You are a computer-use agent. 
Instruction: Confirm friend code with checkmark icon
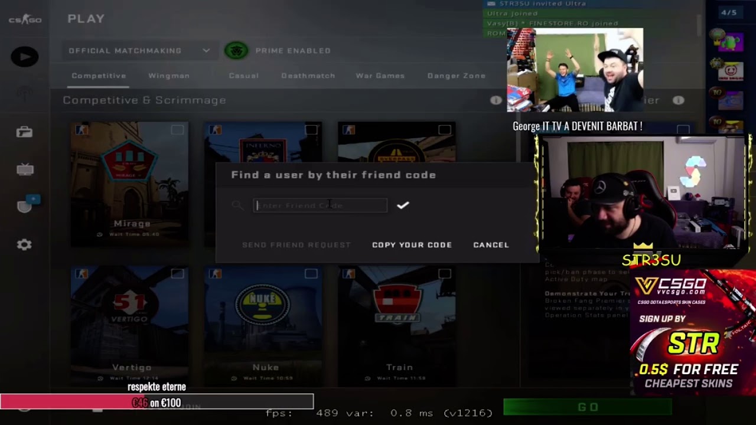click(403, 205)
